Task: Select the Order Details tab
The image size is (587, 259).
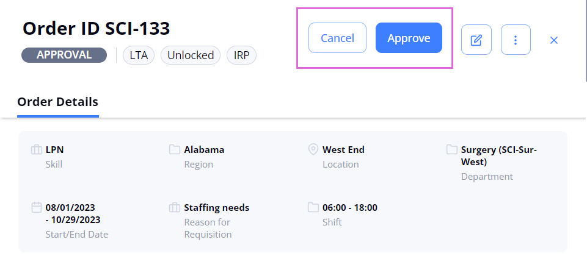Action: point(57,102)
